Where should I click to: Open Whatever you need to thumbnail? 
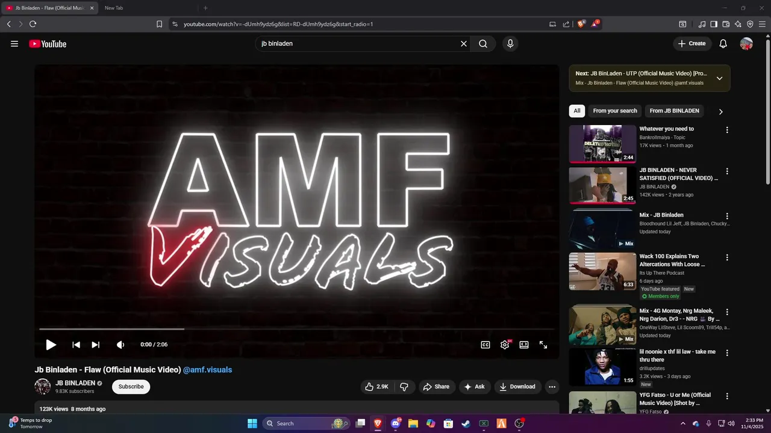602,144
